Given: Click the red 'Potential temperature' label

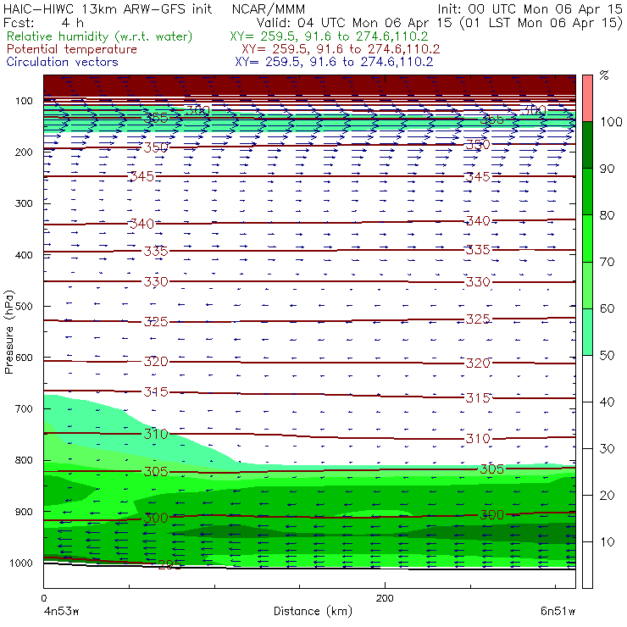Looking at the screenshot, I should [x=72, y=49].
